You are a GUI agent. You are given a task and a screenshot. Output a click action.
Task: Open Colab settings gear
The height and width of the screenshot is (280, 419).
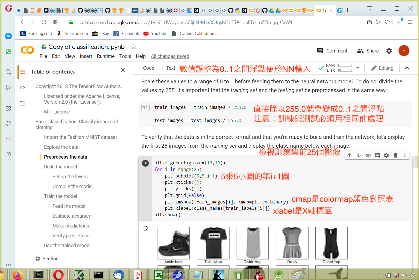click(389, 51)
